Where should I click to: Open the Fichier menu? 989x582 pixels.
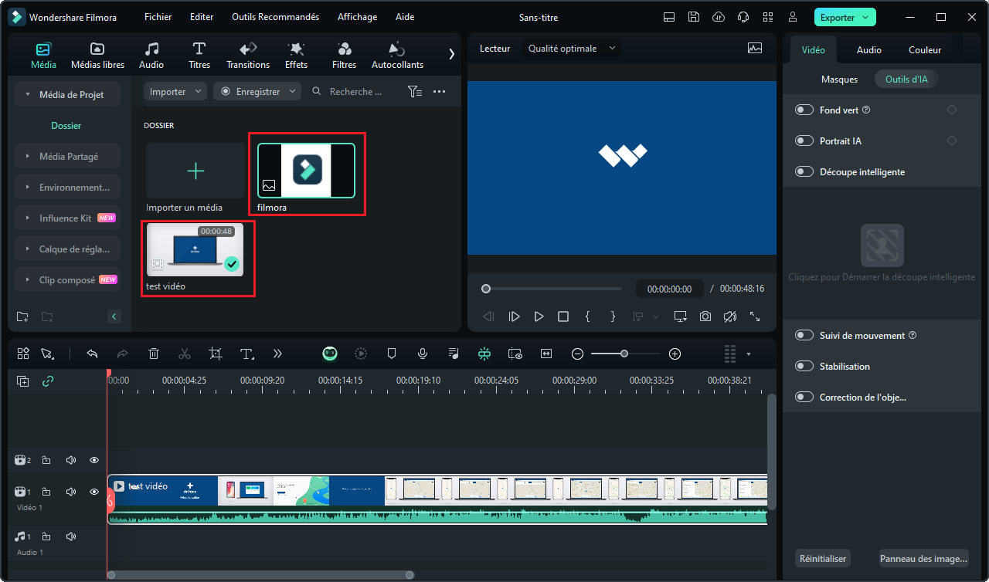tap(158, 17)
